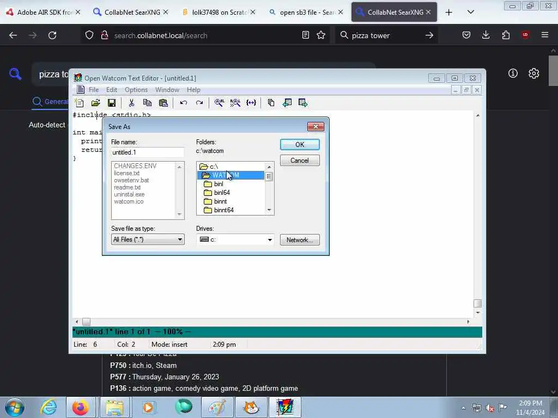The width and height of the screenshot is (558, 418).
Task: Click the New file toolbar icon
Action: pyautogui.click(x=79, y=103)
